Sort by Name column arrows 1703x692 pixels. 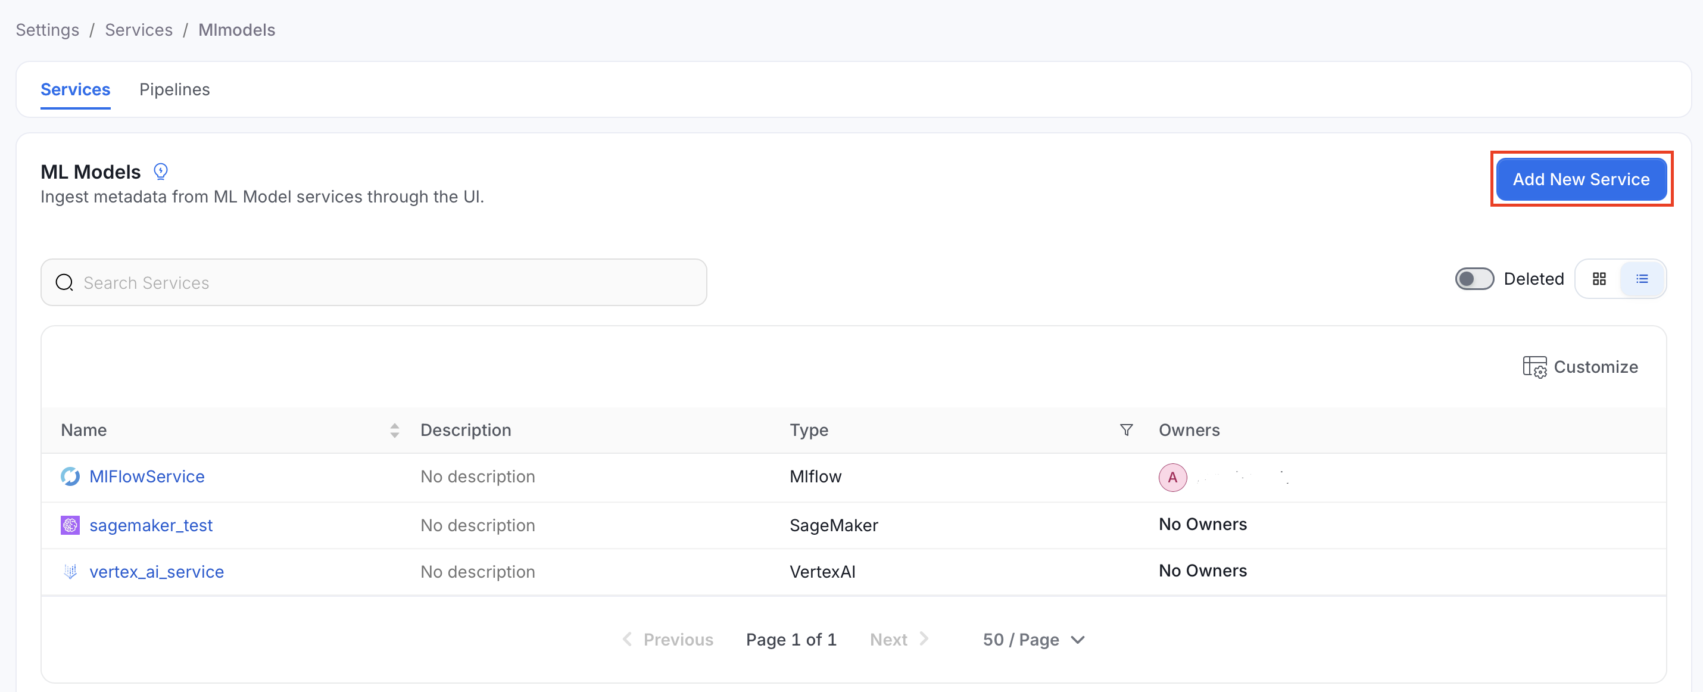pos(395,431)
